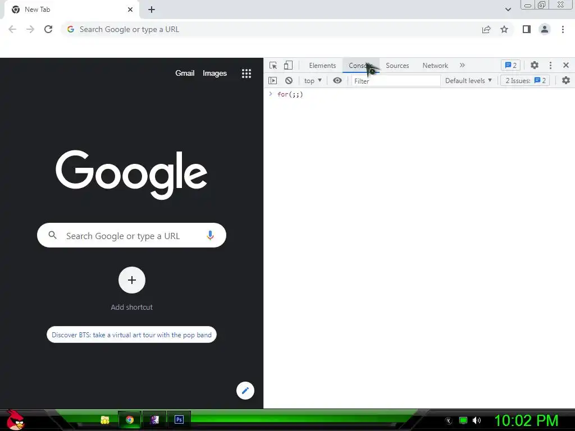Create a live expression with the eye icon

pyautogui.click(x=337, y=81)
